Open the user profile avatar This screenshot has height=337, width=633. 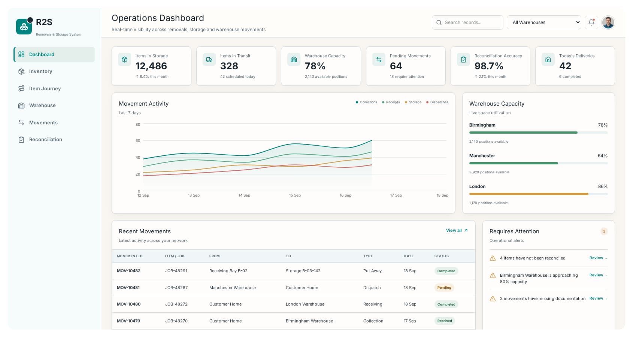tap(608, 22)
